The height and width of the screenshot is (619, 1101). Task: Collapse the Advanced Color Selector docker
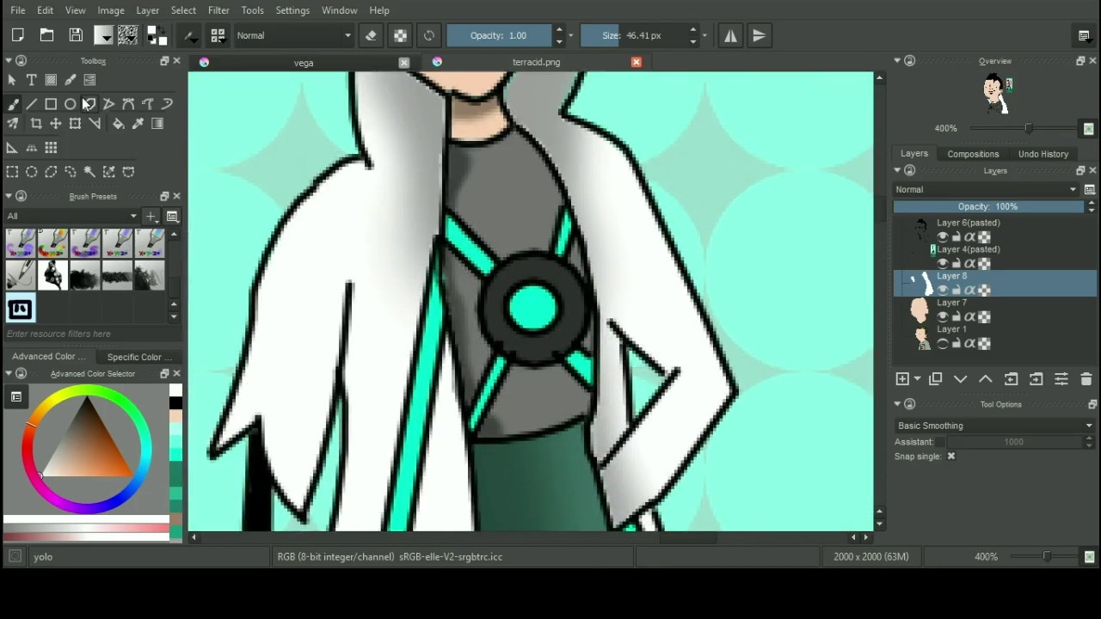point(9,374)
